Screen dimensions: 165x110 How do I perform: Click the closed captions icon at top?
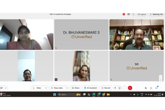129,14
